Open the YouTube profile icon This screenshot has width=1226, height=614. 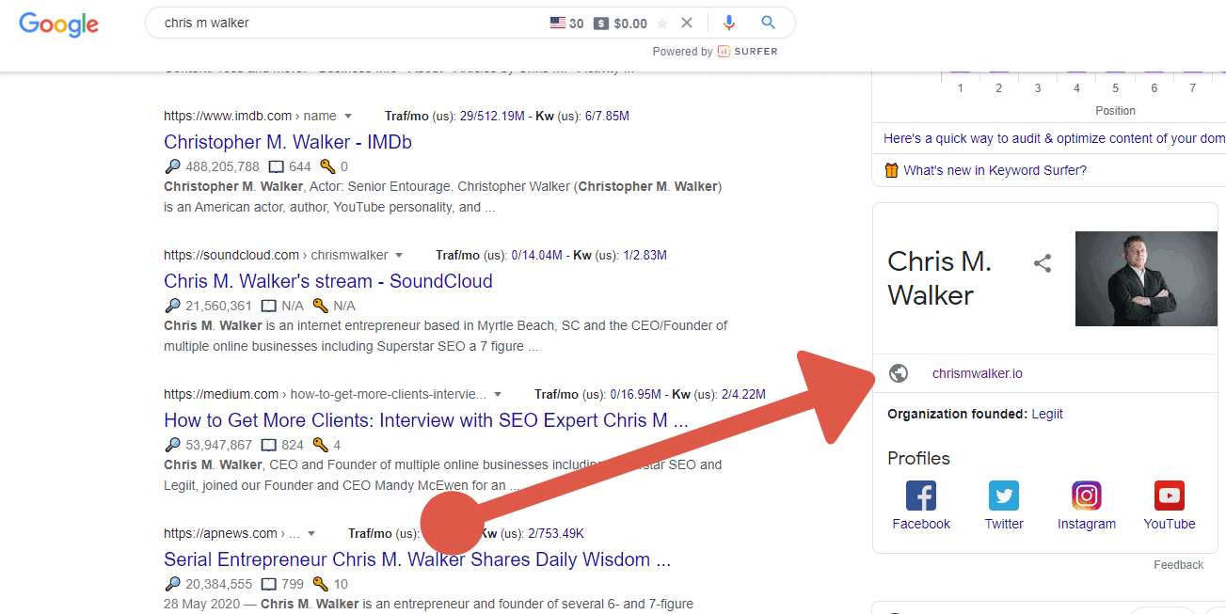coord(1170,496)
